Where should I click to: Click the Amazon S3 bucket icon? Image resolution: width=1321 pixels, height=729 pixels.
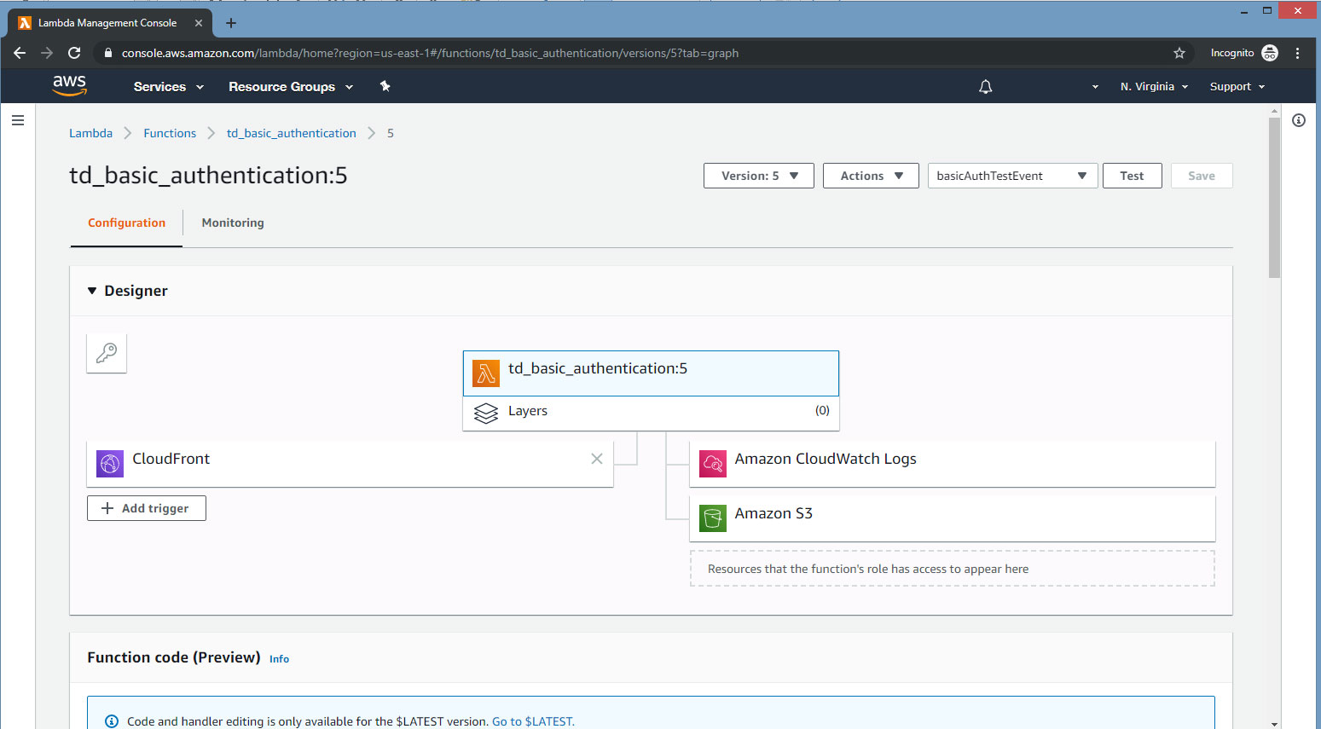(713, 518)
